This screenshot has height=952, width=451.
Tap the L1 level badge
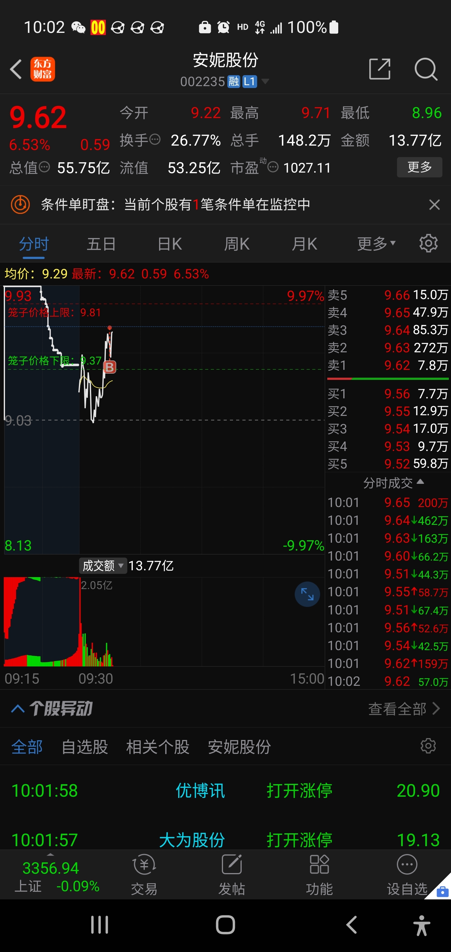click(x=250, y=81)
